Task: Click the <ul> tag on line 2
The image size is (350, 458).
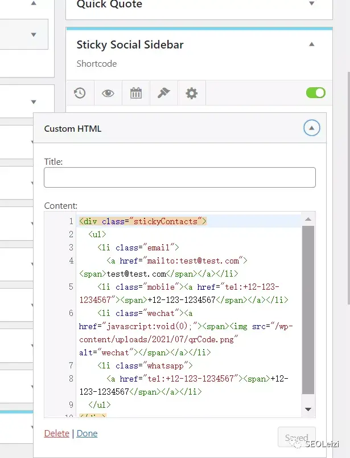Action: tap(97, 234)
